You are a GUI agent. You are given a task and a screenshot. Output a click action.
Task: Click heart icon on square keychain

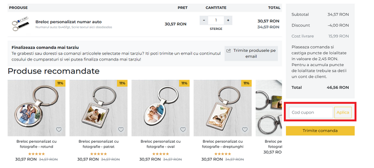pyautogui.click(x=121, y=129)
